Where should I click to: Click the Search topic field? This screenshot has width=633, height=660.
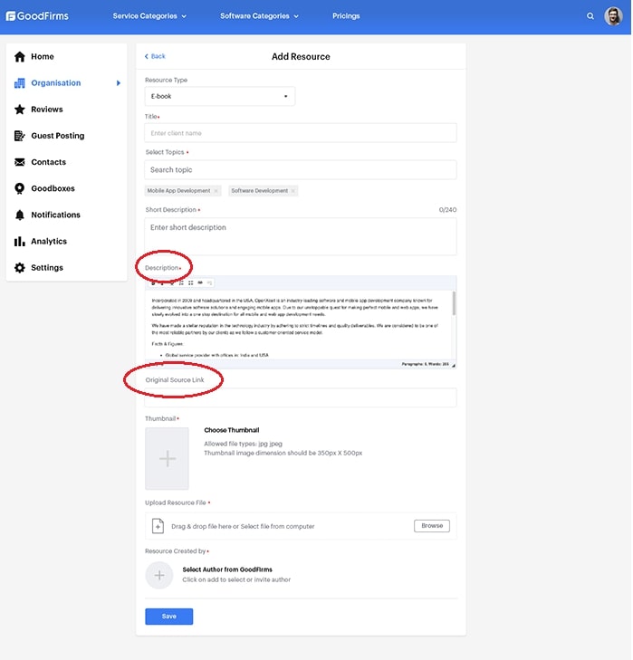[x=301, y=169]
